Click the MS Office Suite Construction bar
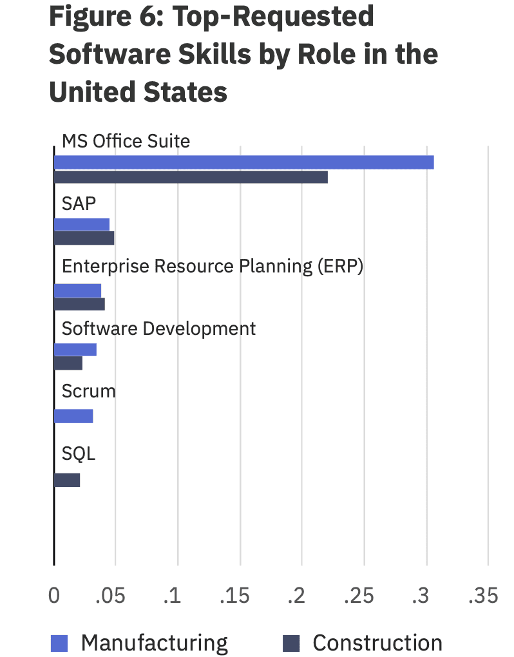The height and width of the screenshot is (657, 514). pyautogui.click(x=191, y=177)
